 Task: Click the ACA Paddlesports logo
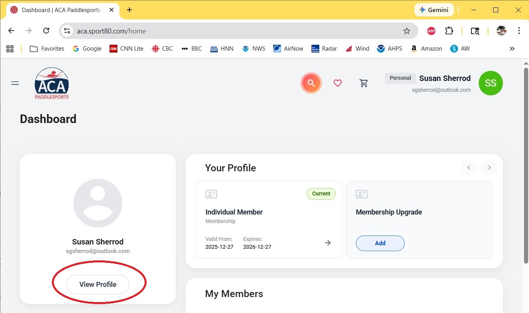click(51, 83)
